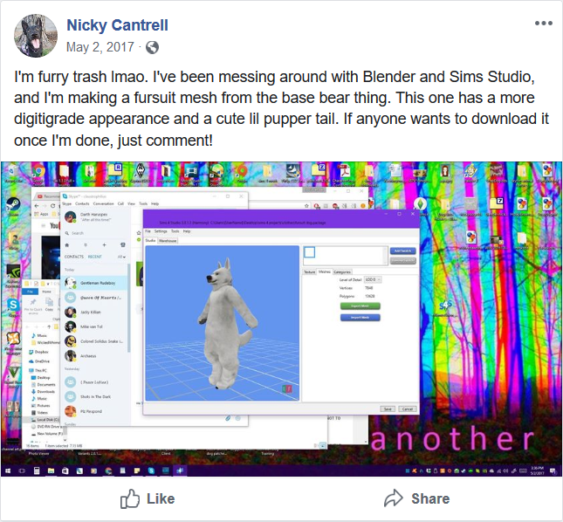Select the Archaeus conversation in Skype

(94, 356)
